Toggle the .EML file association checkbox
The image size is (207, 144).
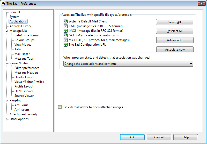pyautogui.click(x=66, y=26)
